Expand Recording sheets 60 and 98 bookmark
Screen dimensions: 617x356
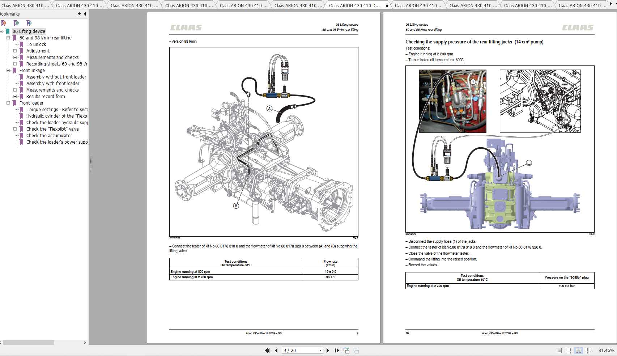[x=15, y=64]
